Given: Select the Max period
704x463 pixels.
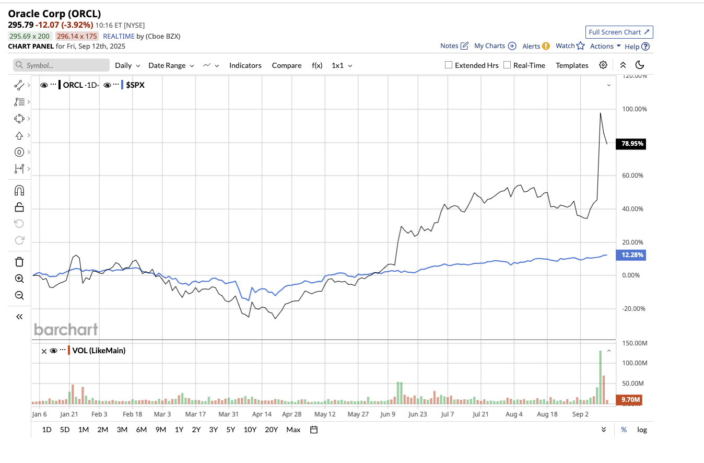Looking at the screenshot, I should [294, 430].
